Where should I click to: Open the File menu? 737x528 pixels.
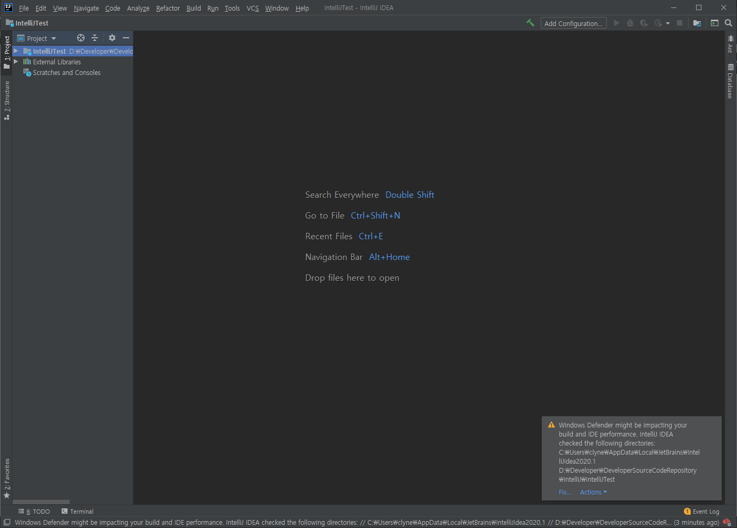tap(24, 8)
